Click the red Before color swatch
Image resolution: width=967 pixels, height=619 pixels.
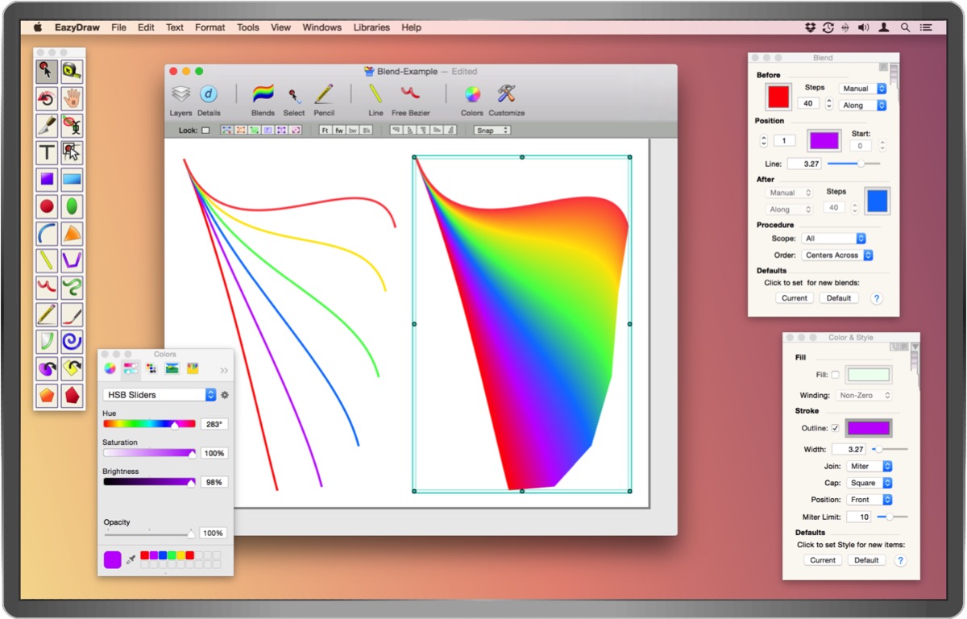pos(778,97)
